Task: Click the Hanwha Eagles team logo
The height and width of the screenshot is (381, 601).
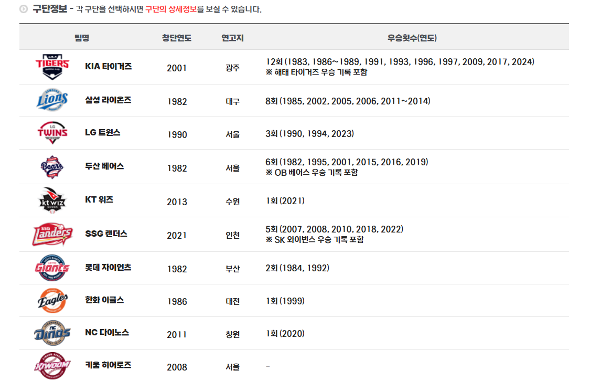Action: click(52, 300)
